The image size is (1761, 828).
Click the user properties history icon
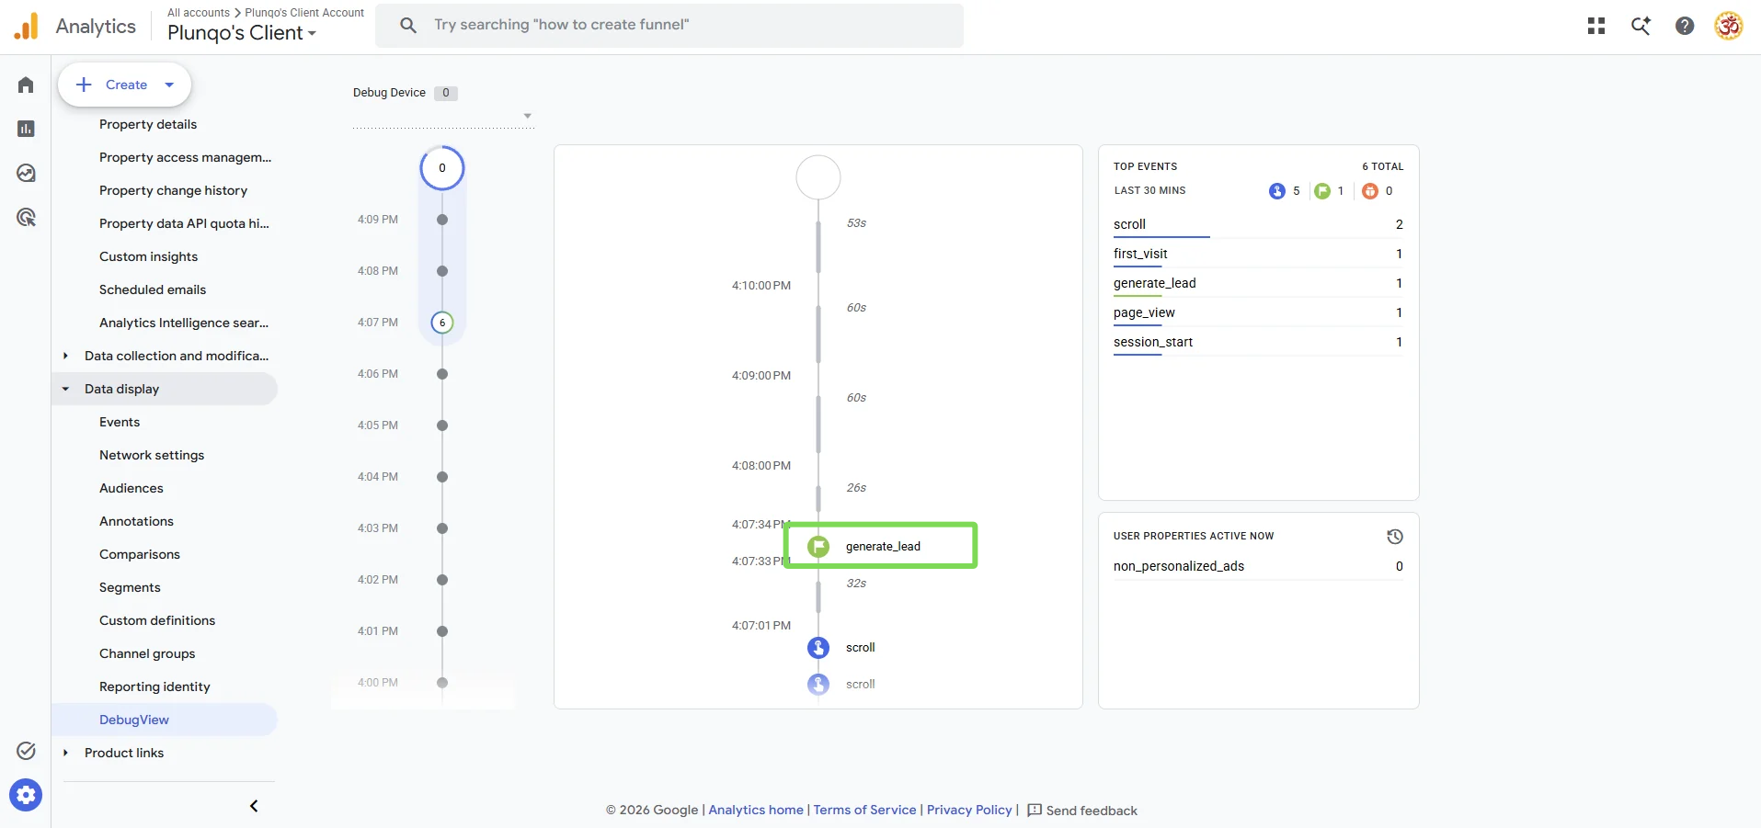[x=1394, y=537]
